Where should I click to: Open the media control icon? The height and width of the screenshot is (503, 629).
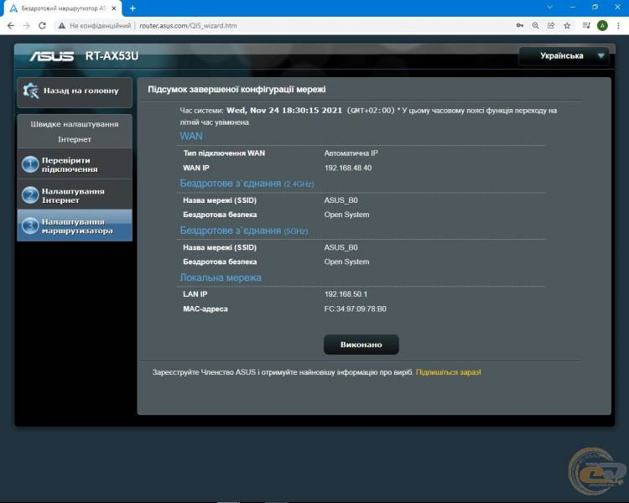586,26
